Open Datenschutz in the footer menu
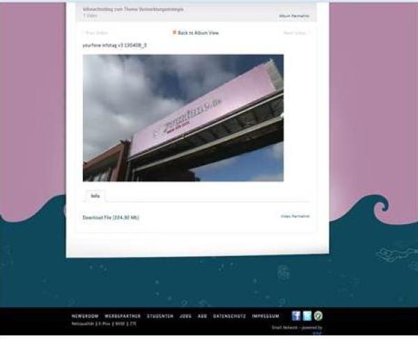The width and height of the screenshot is (418, 339). pyautogui.click(x=229, y=316)
